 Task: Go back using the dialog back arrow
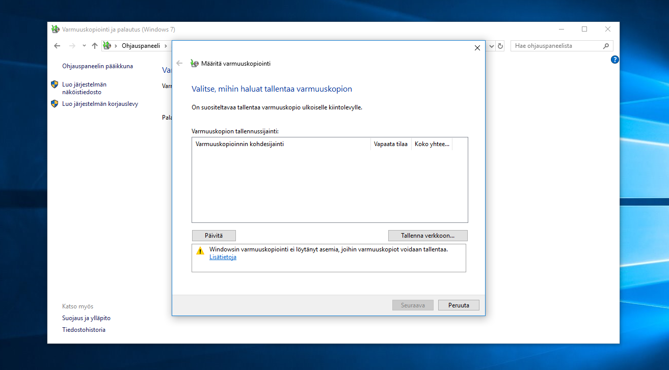[179, 63]
